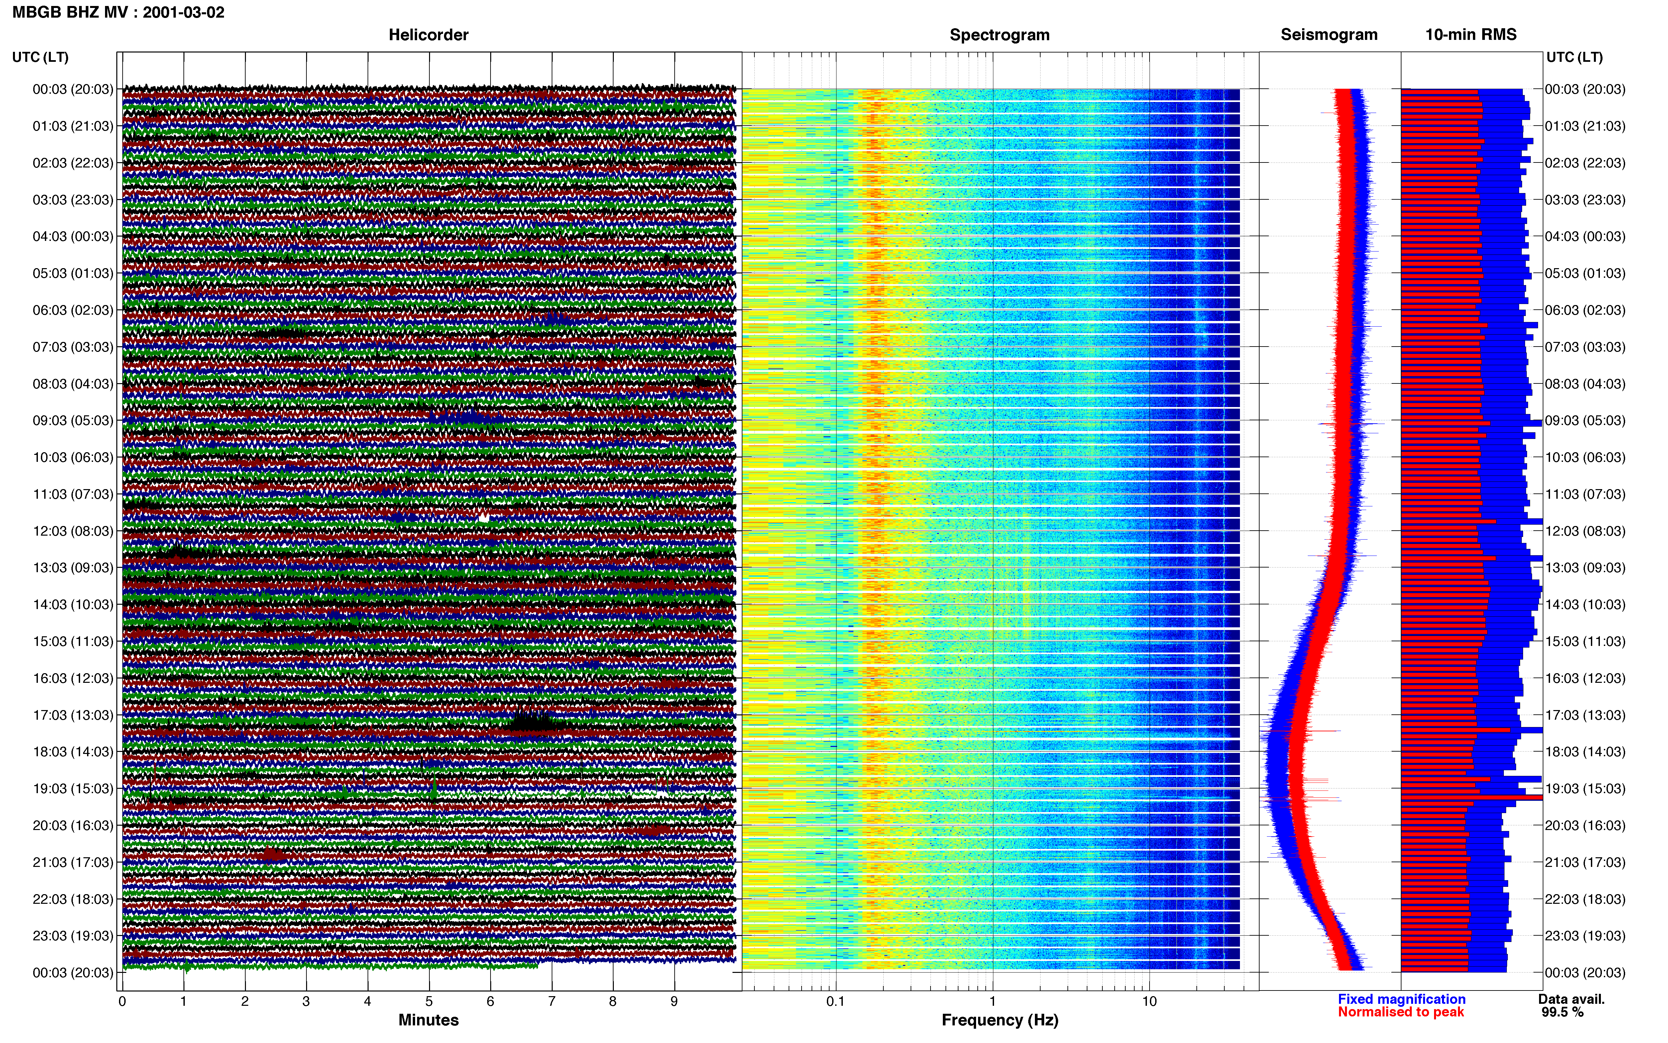This screenshot has width=1668, height=1043.
Task: Click the 'Normalised to peak' legend text
Action: (1400, 1012)
